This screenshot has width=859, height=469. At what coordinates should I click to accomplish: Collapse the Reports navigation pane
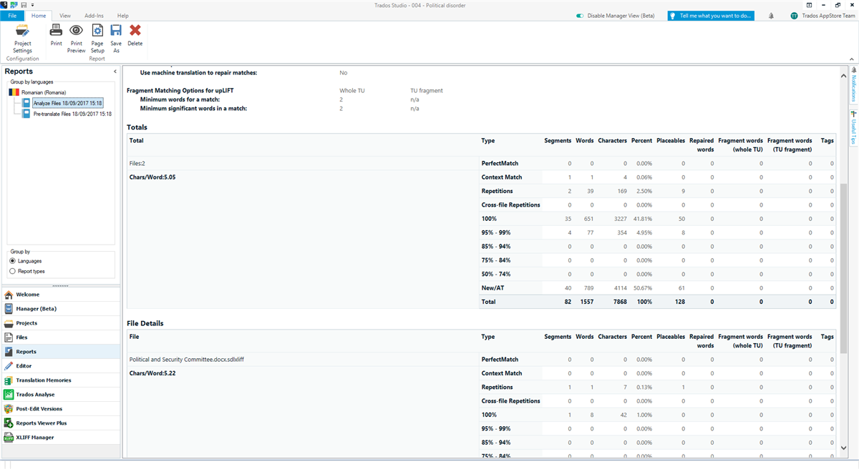pos(115,71)
